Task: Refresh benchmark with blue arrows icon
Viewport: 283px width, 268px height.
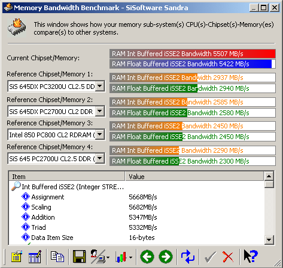Action: click(x=188, y=257)
